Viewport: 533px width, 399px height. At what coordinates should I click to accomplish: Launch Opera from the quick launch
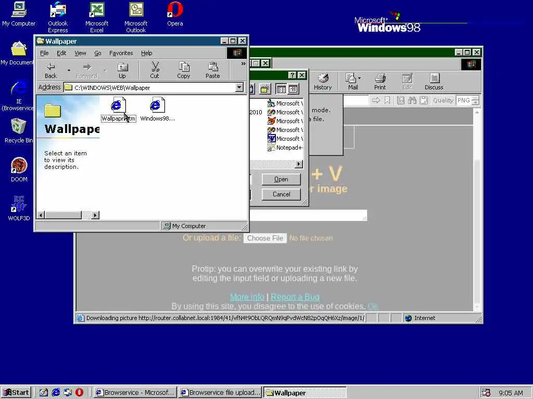click(79, 393)
